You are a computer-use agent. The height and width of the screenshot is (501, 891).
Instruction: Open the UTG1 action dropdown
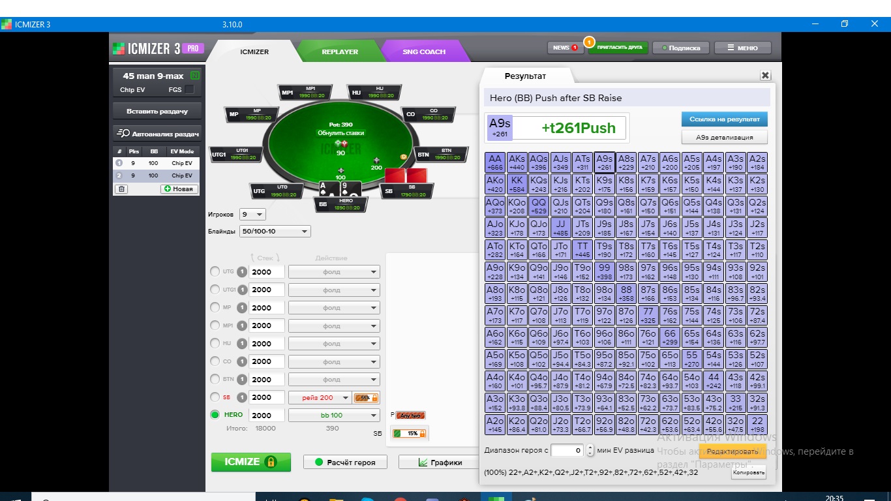(334, 290)
